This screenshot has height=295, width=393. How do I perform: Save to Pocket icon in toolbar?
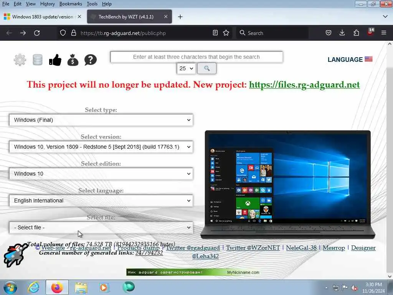click(329, 33)
